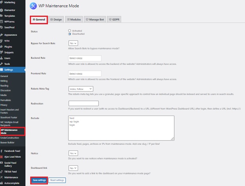Open the Backend Role select field
This screenshot has height=186, width=245.
[x=85, y=58]
